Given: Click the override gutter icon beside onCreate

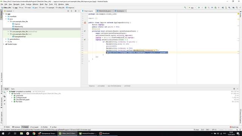Looking at the screenshot, I should click(x=85, y=31).
